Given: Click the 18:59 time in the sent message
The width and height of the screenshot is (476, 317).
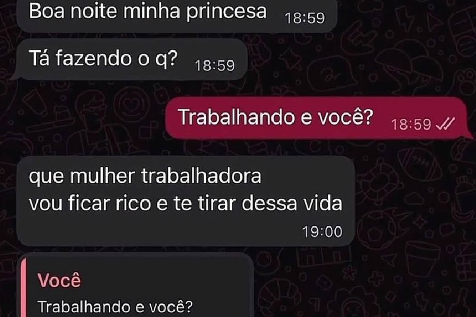Looking at the screenshot, I should tap(411, 125).
